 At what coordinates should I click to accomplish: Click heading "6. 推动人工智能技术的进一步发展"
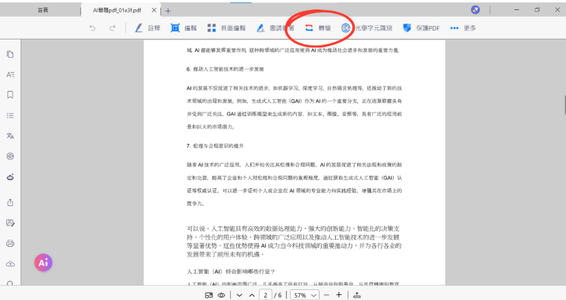(x=225, y=69)
